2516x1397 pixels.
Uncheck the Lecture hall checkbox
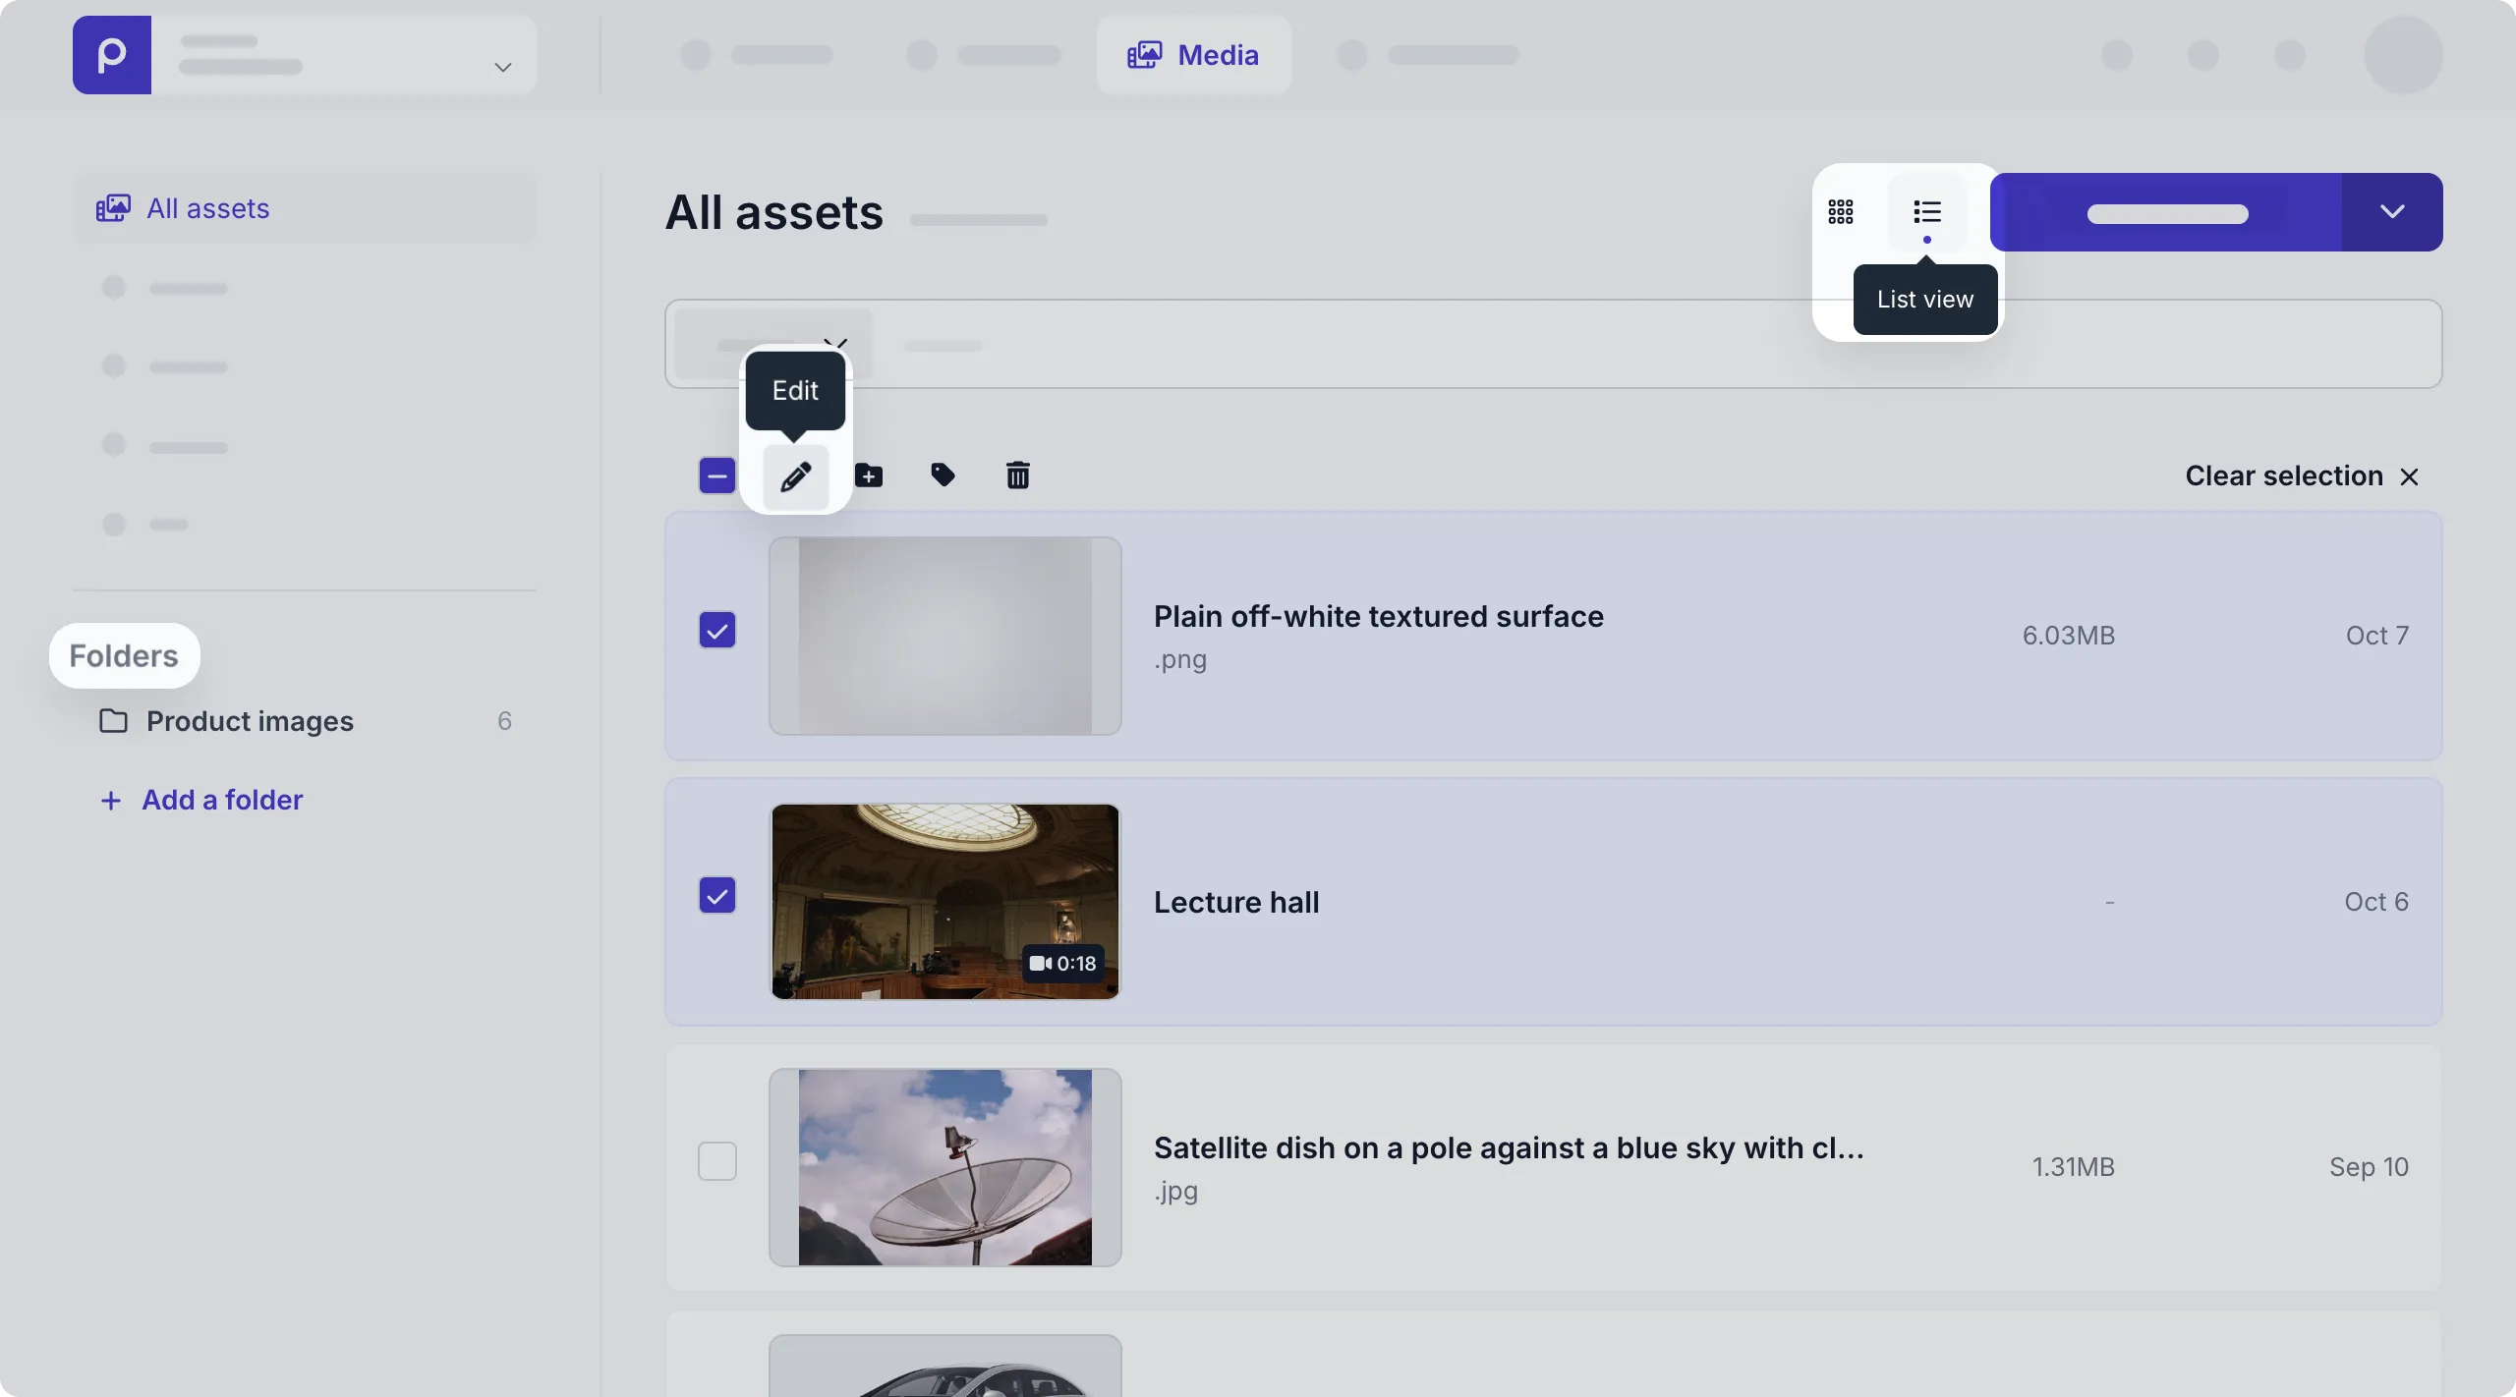coord(717,895)
